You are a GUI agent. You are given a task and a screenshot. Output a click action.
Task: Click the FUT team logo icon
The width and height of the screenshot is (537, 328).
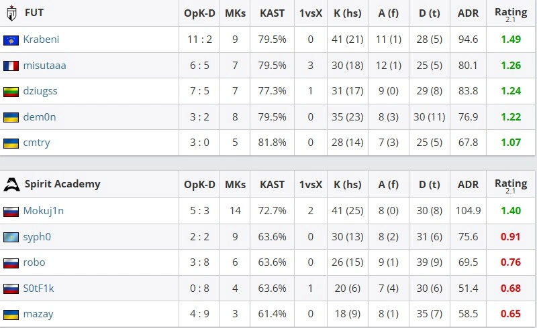point(11,13)
